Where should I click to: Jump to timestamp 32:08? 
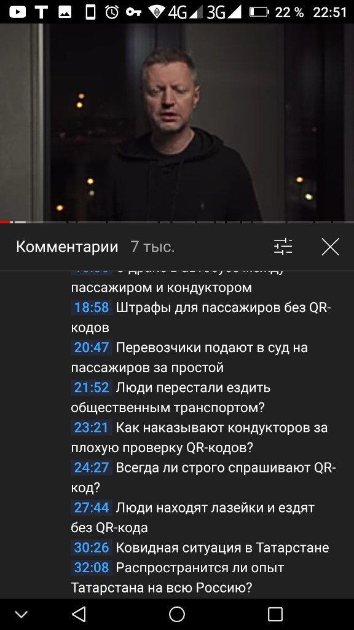[x=92, y=568]
